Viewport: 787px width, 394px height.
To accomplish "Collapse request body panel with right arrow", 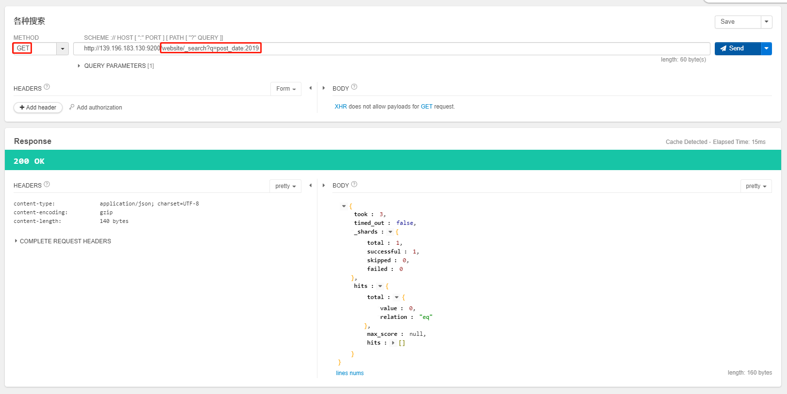I will (324, 88).
